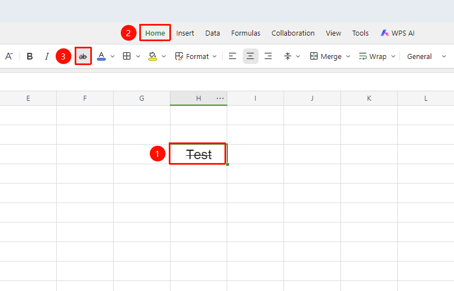The height and width of the screenshot is (291, 454).
Task: Expand the Format dropdown arrow
Action: click(214, 56)
